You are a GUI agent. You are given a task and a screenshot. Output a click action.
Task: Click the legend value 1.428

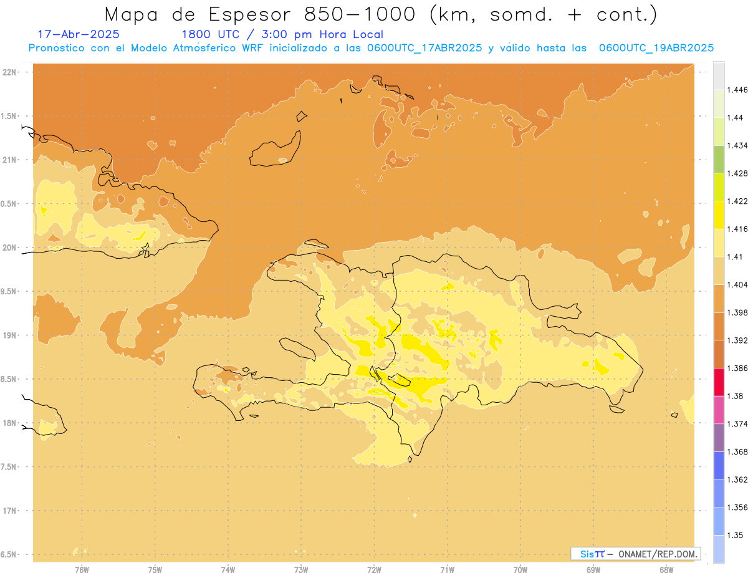point(737,173)
